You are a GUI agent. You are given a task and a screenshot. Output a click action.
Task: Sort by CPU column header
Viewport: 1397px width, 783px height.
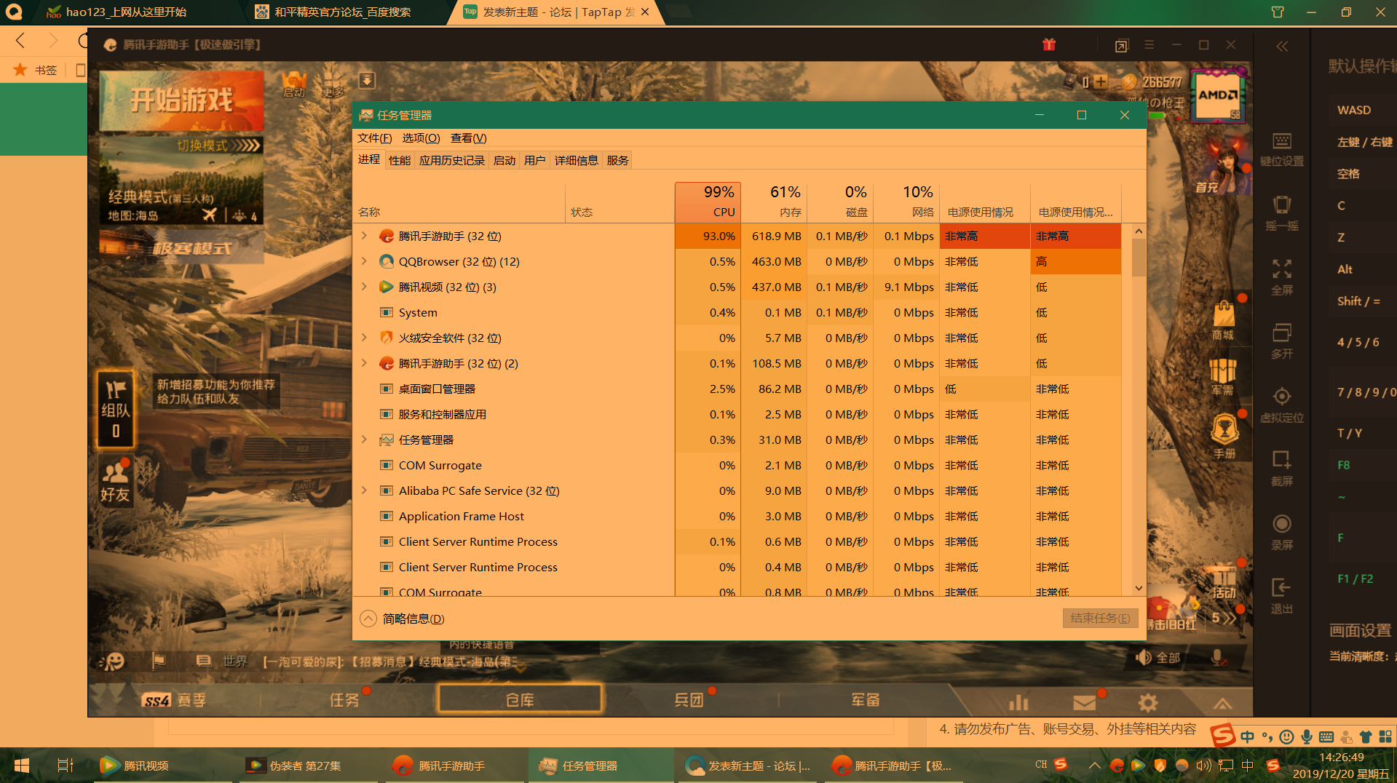[708, 202]
